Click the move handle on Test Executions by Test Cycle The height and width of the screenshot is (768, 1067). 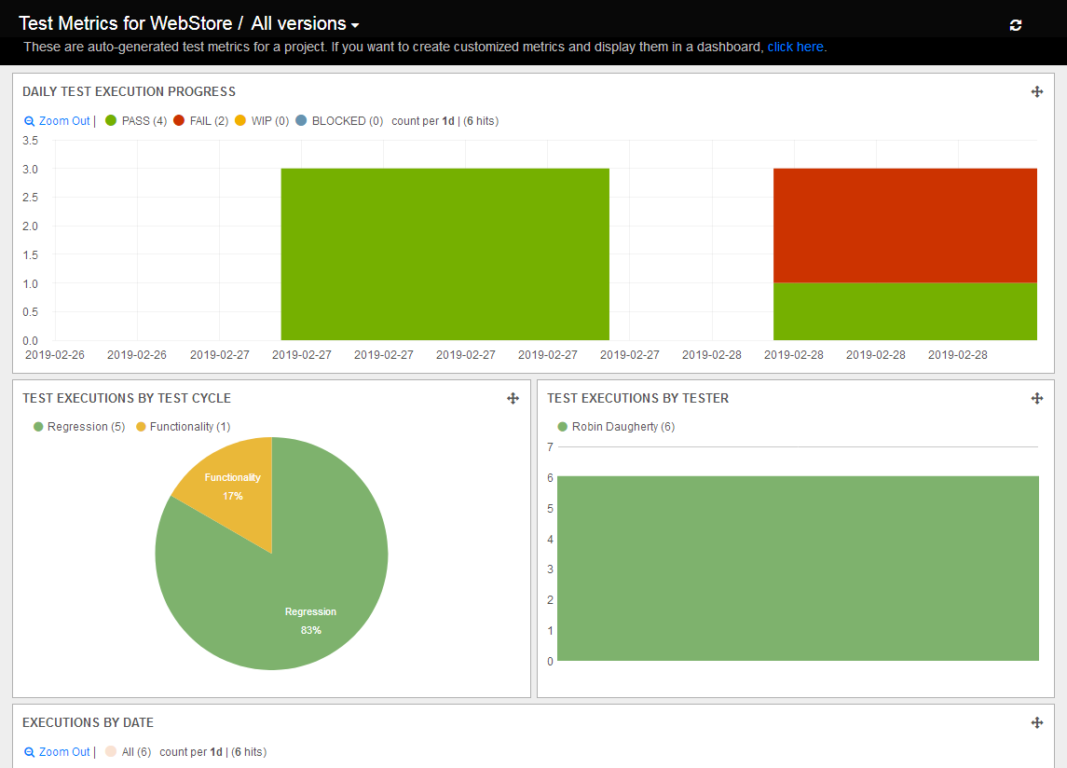[513, 398]
